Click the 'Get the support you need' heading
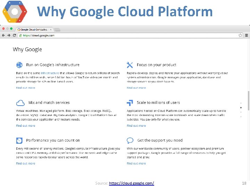 click(x=160, y=140)
